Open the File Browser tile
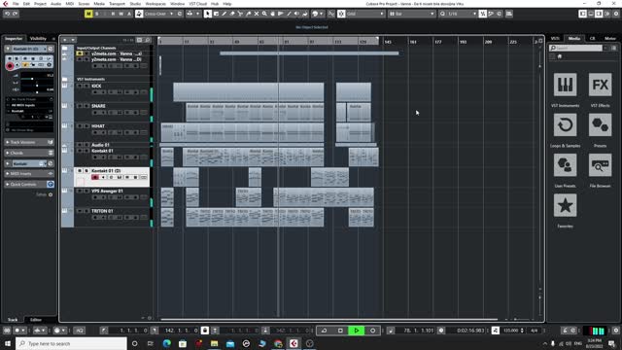 pos(600,165)
